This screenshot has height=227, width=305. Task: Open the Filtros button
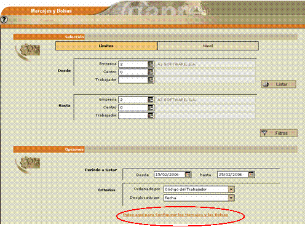(279, 133)
